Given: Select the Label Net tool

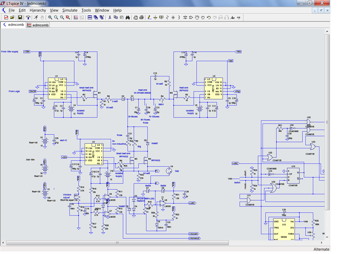Looking at the screenshot, I should pyautogui.click(x=161, y=17).
